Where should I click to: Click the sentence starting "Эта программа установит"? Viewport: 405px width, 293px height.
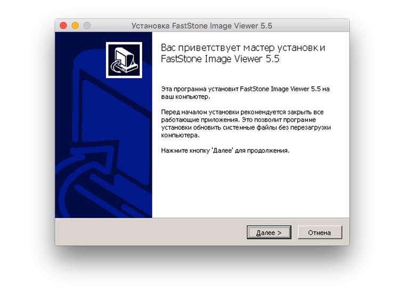(x=245, y=93)
